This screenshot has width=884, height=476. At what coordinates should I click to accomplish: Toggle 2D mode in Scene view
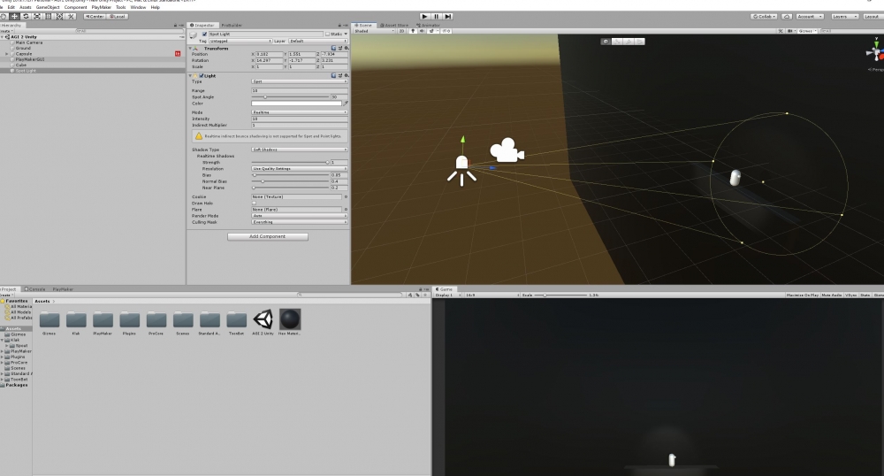pyautogui.click(x=402, y=31)
